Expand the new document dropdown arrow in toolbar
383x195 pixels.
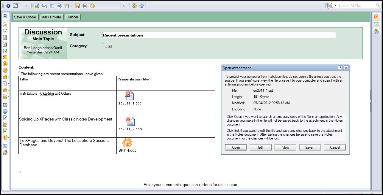71,6
